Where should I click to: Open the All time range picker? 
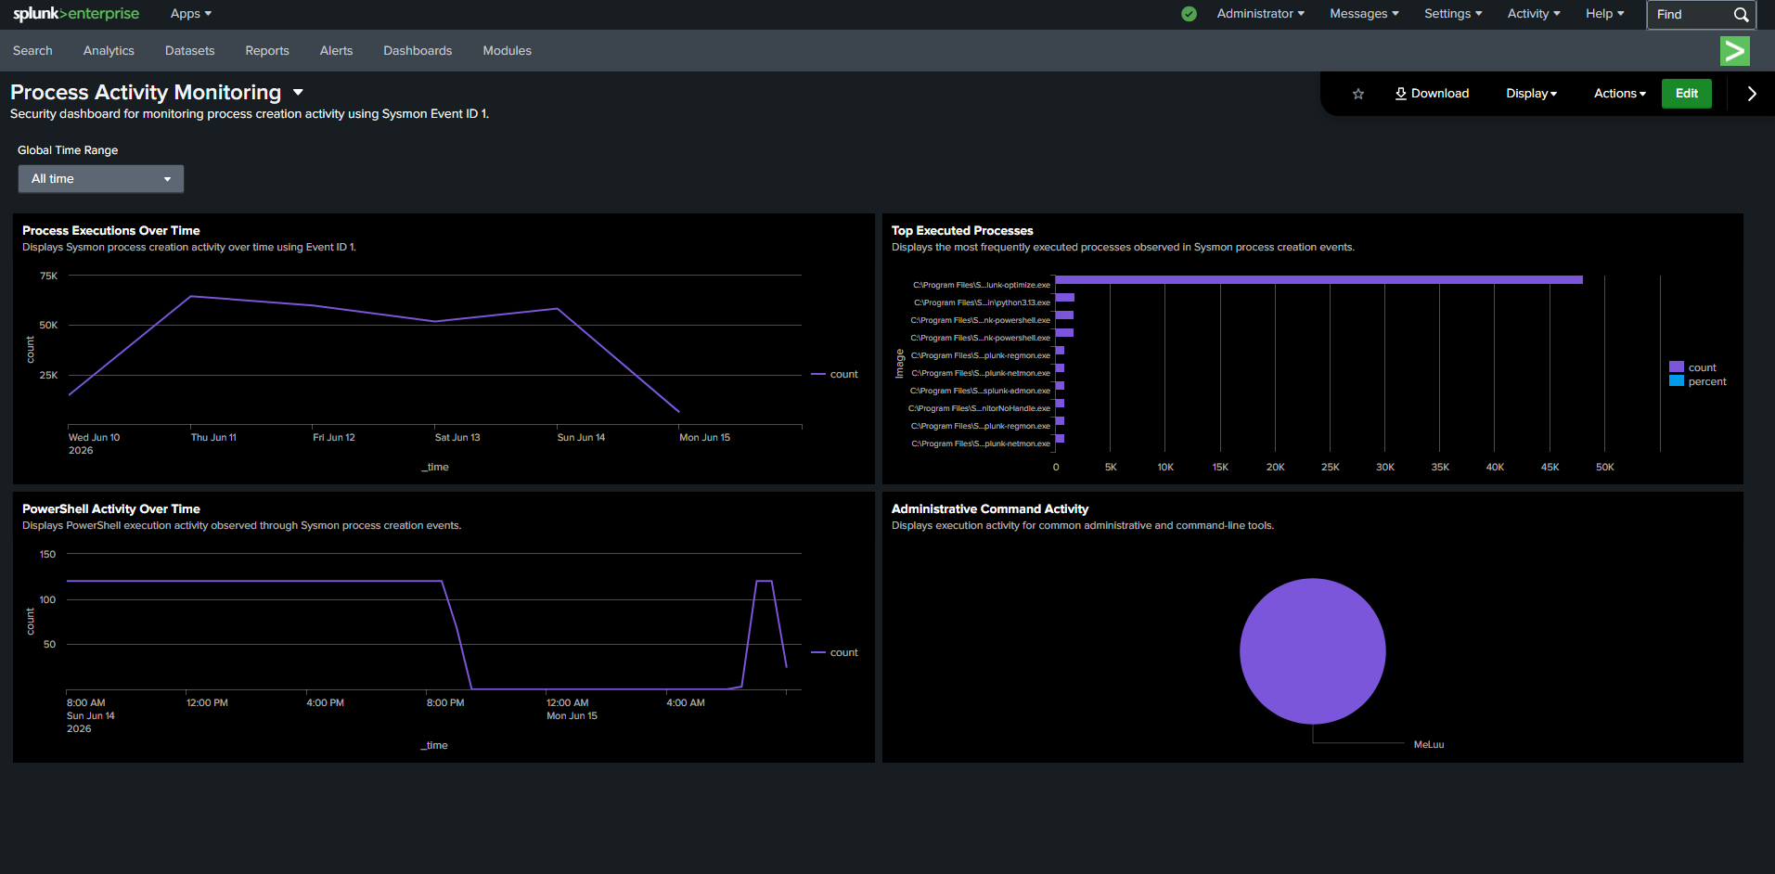(x=101, y=179)
